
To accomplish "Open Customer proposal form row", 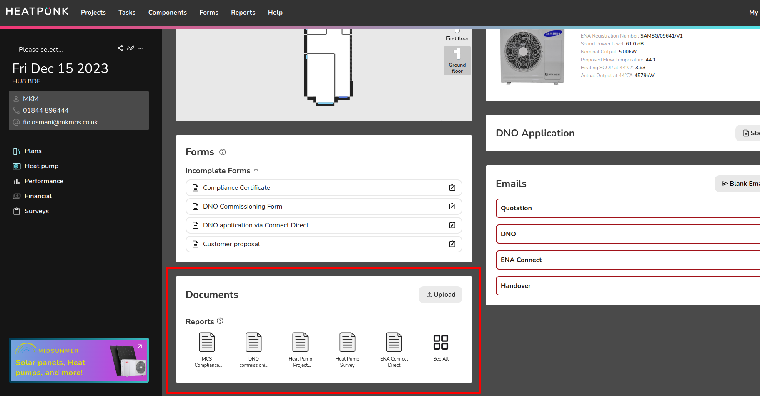I will (324, 244).
